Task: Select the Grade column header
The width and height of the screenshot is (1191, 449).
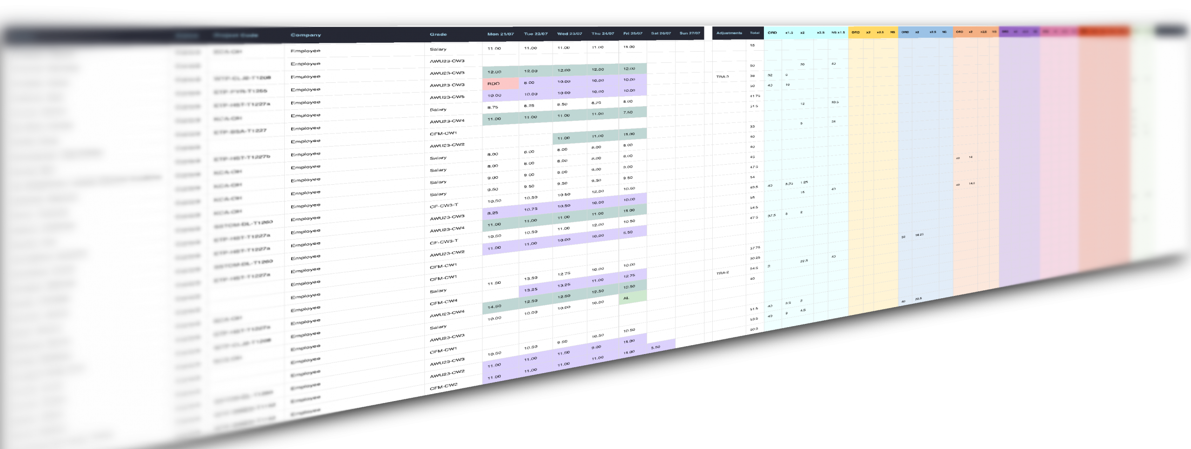Action: click(438, 34)
